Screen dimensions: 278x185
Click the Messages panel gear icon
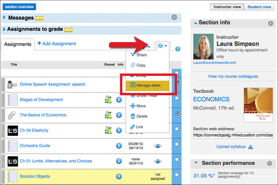[x=174, y=17]
